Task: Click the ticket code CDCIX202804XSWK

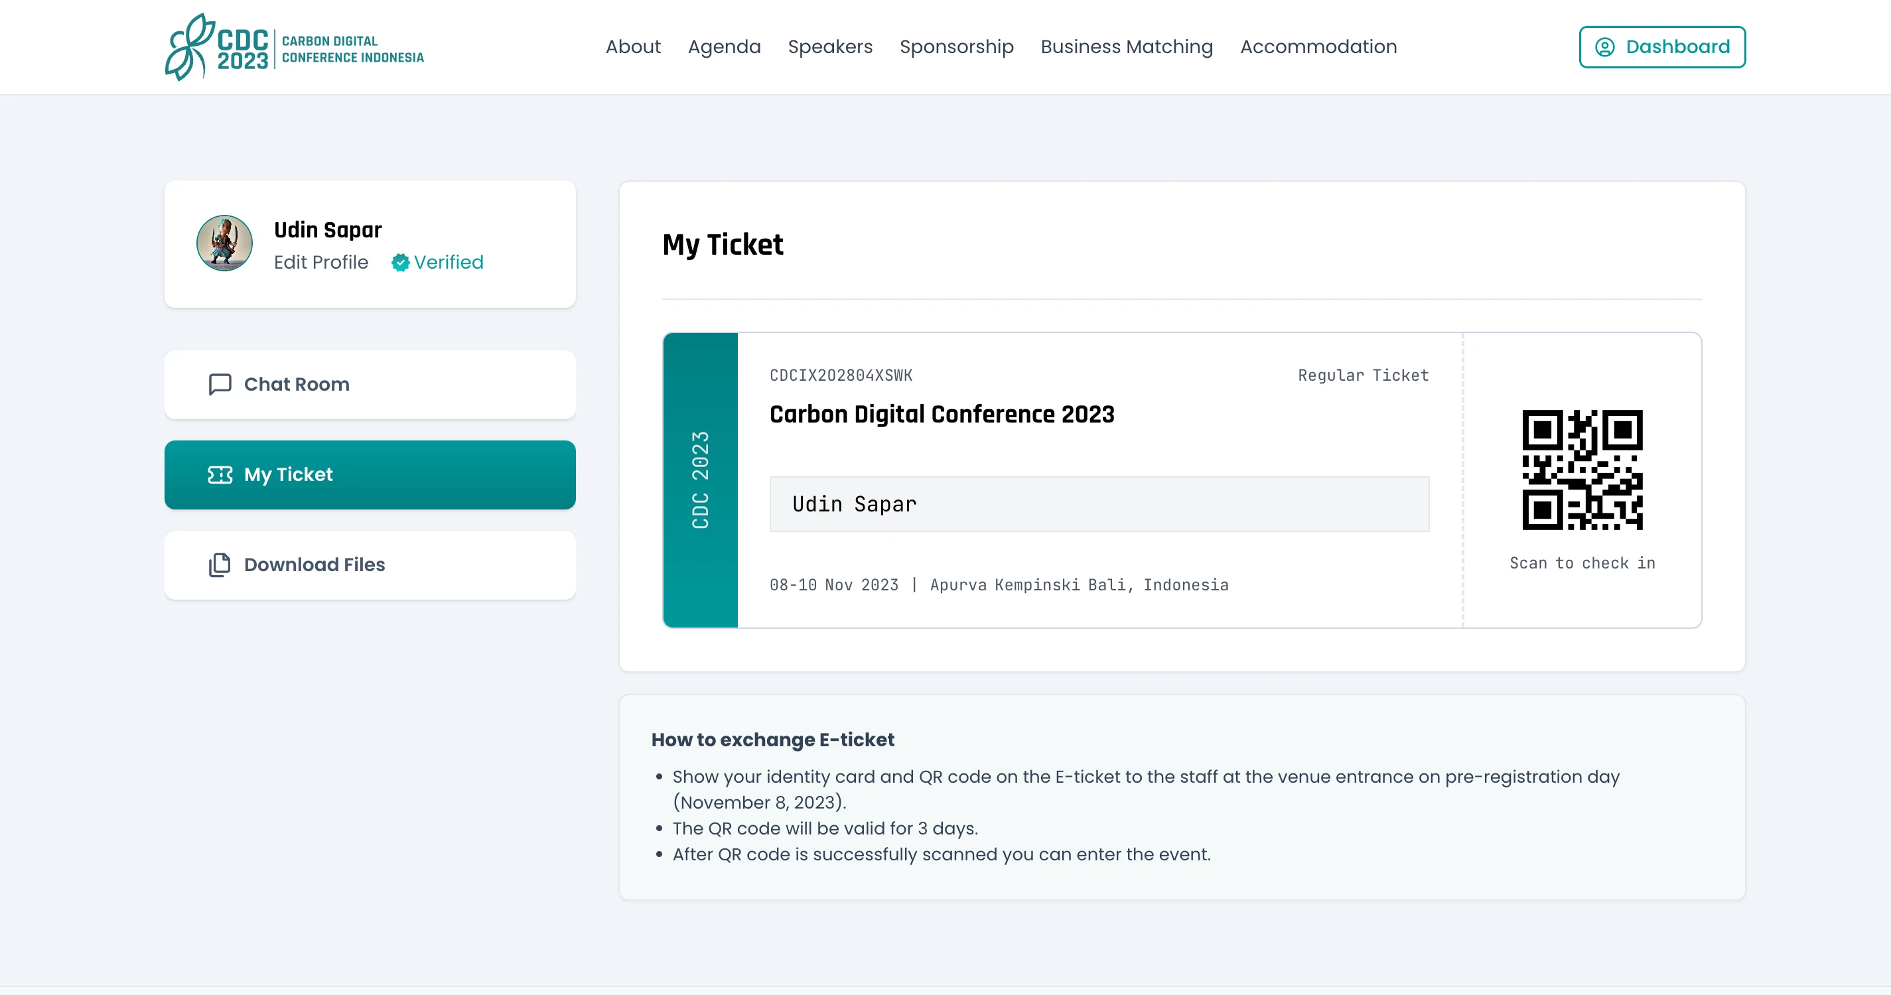Action: click(x=841, y=375)
